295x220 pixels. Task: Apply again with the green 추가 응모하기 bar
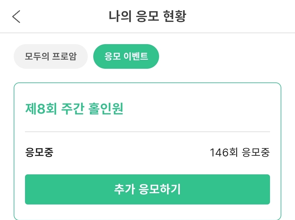tap(147, 189)
